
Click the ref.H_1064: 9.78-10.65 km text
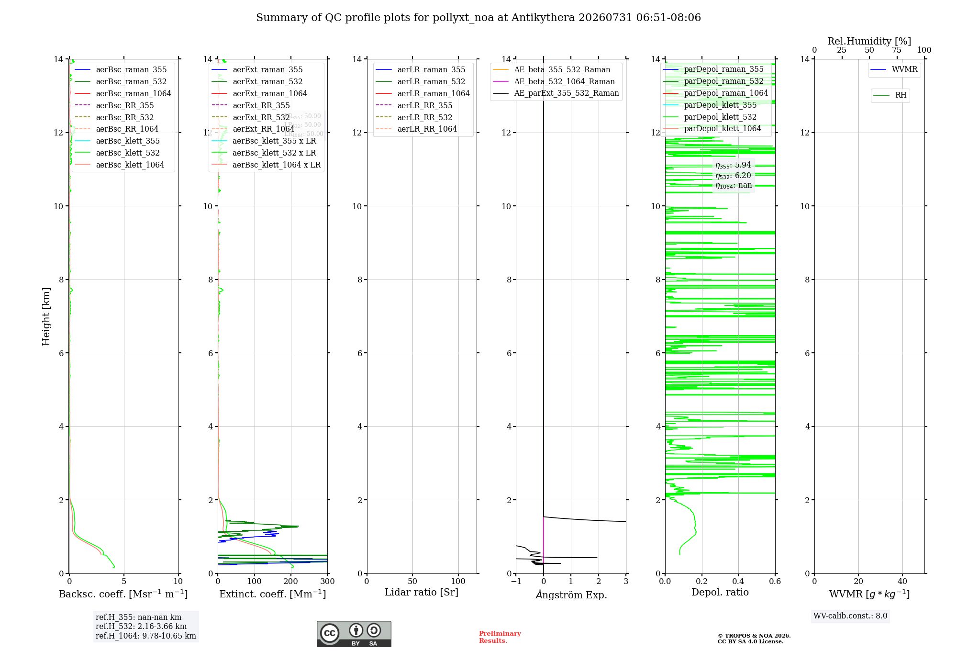(x=146, y=636)
